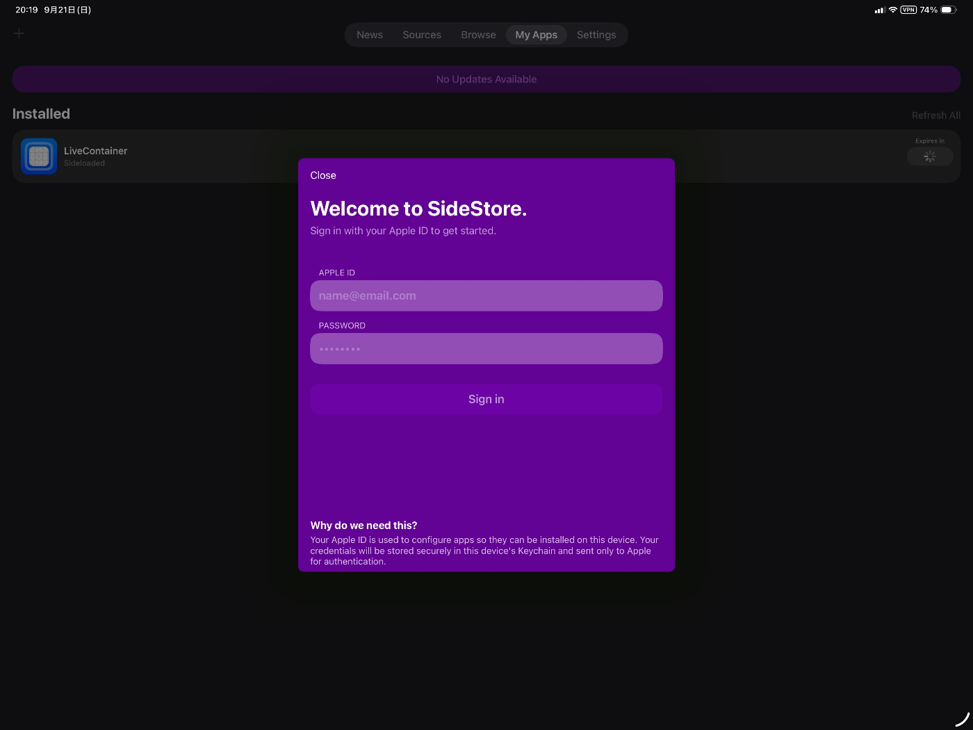Tap the 'Expires in' label
The image size is (973, 730).
coord(930,141)
